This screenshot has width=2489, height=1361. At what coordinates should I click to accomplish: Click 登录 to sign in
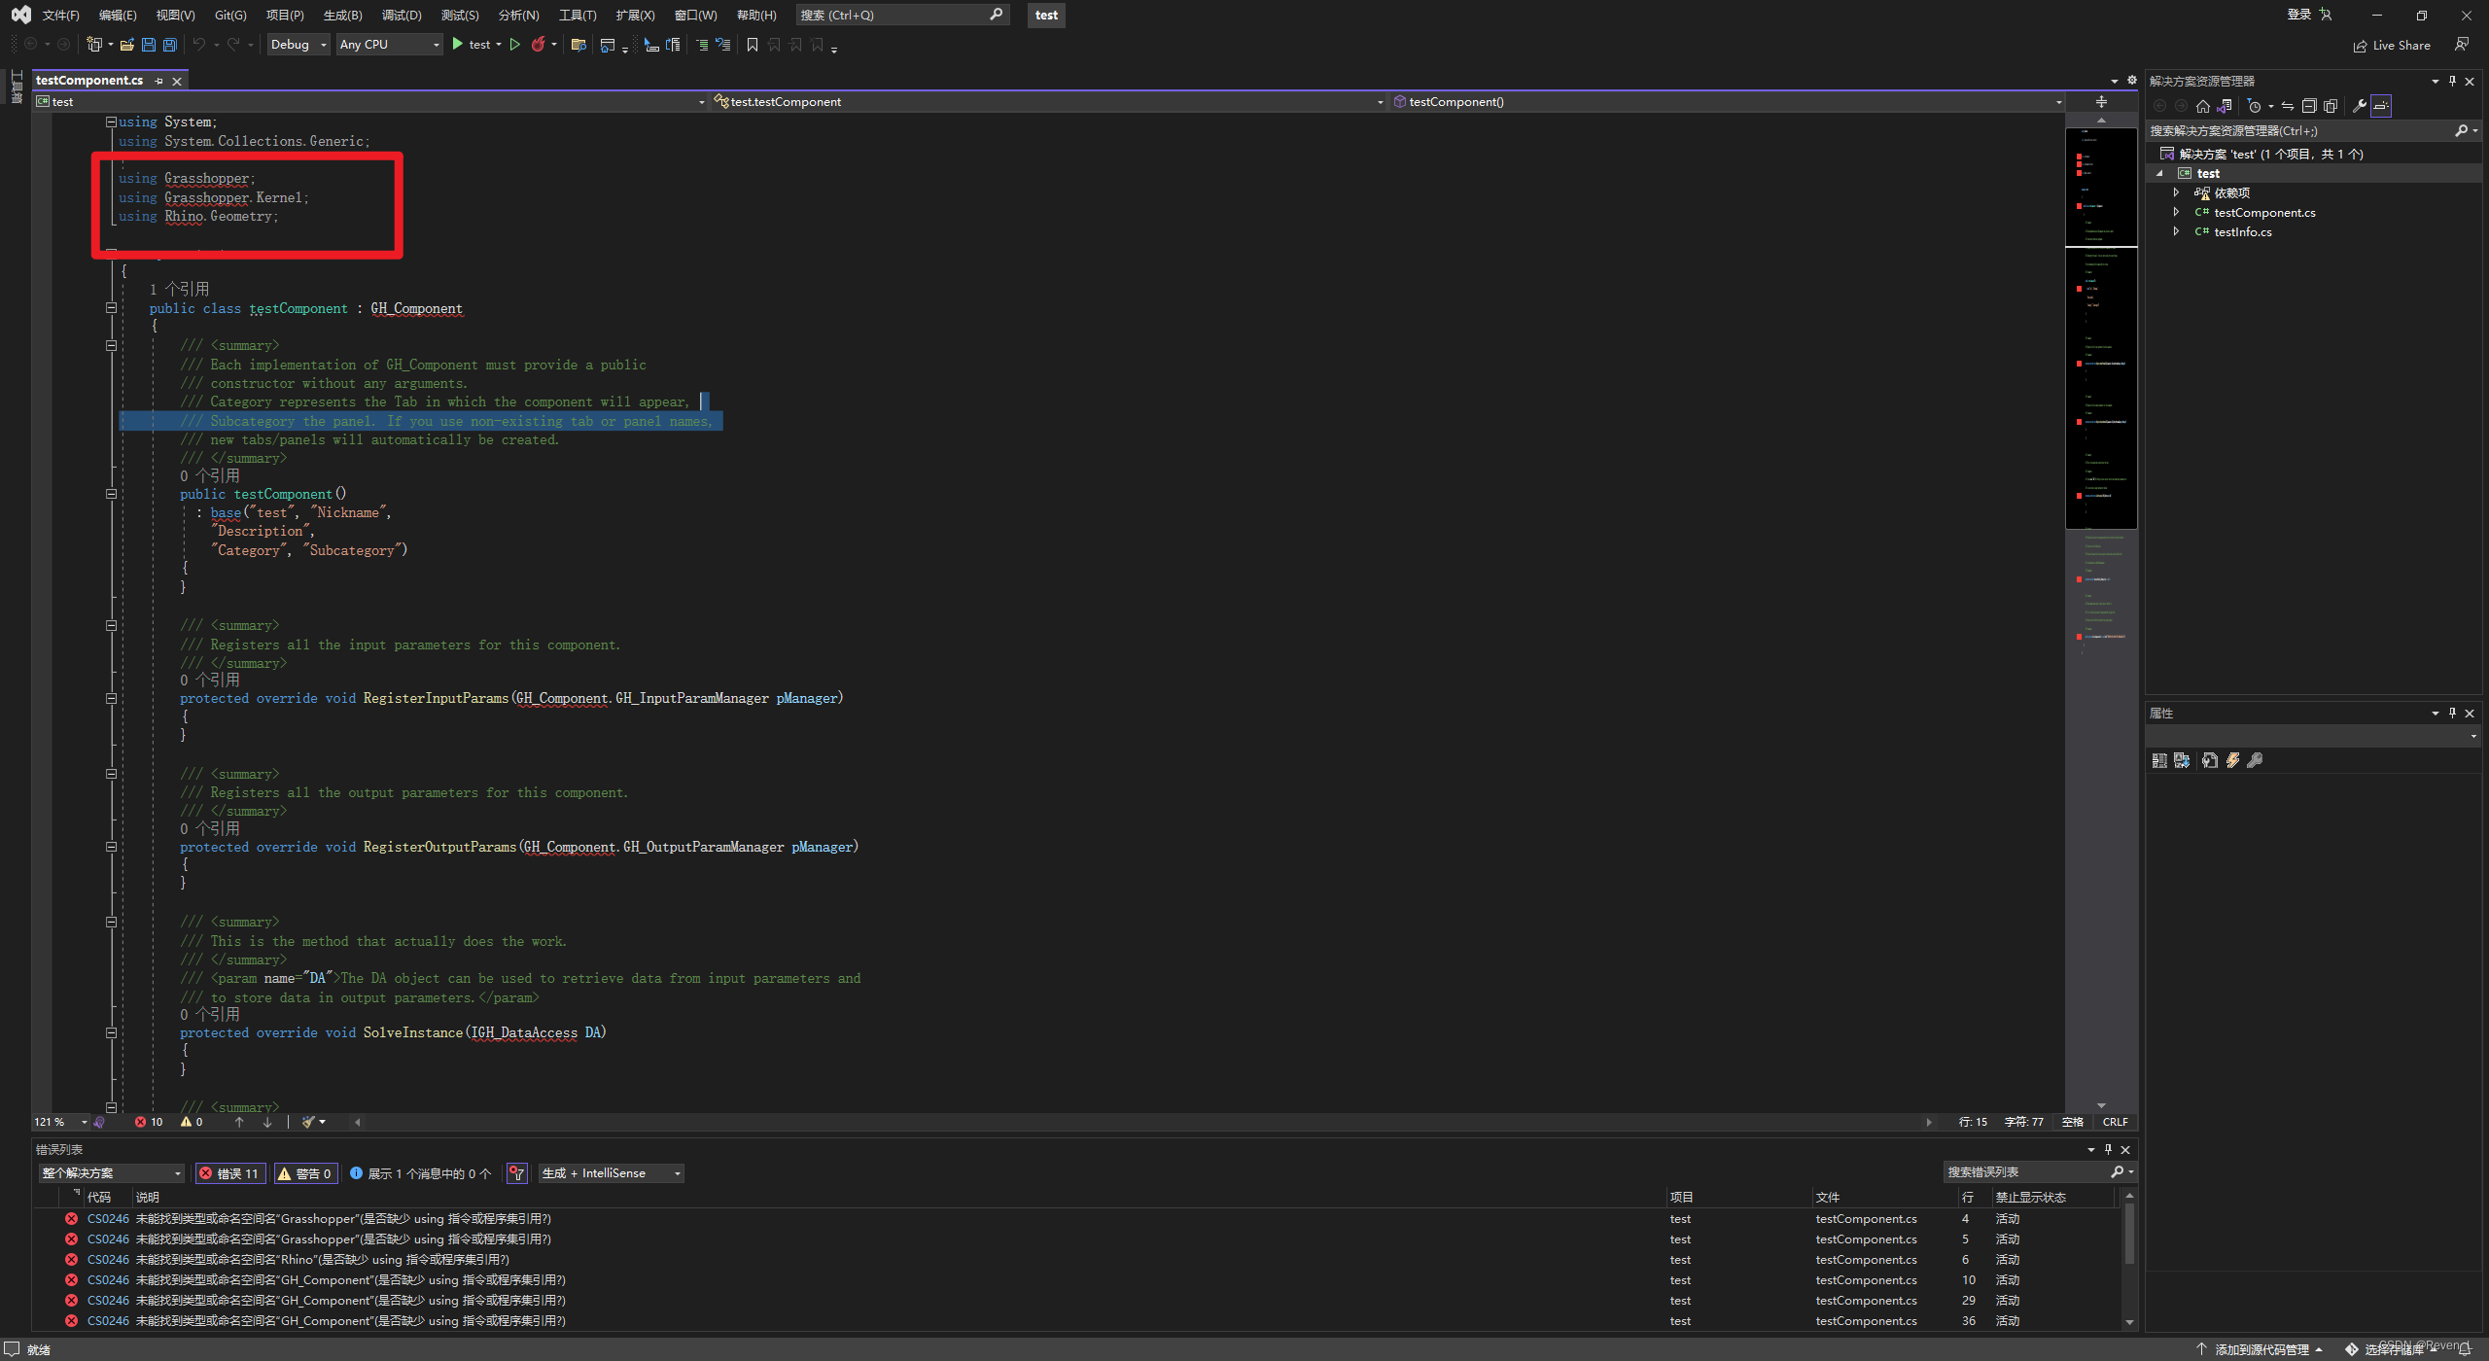pyautogui.click(x=2299, y=15)
